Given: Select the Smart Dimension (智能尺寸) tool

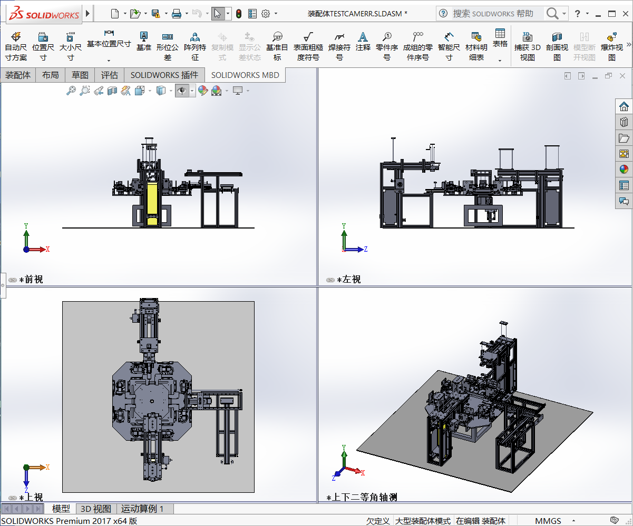Looking at the screenshot, I should click(x=449, y=46).
